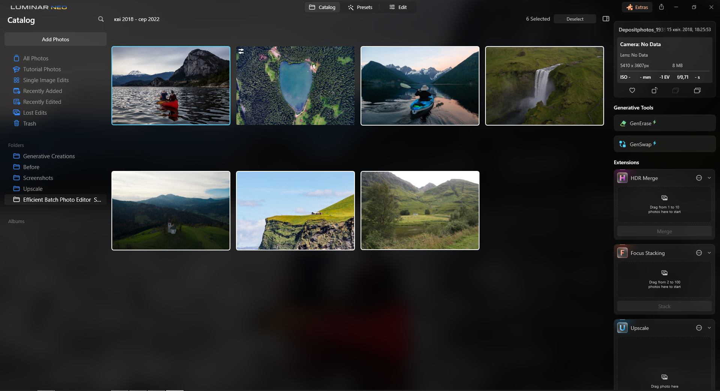Open the Recently Added collection
The height and width of the screenshot is (391, 720).
click(x=42, y=91)
